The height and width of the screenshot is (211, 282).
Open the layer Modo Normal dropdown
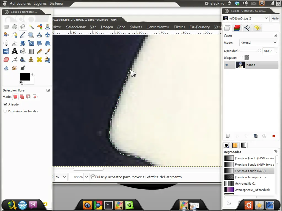coord(258,43)
